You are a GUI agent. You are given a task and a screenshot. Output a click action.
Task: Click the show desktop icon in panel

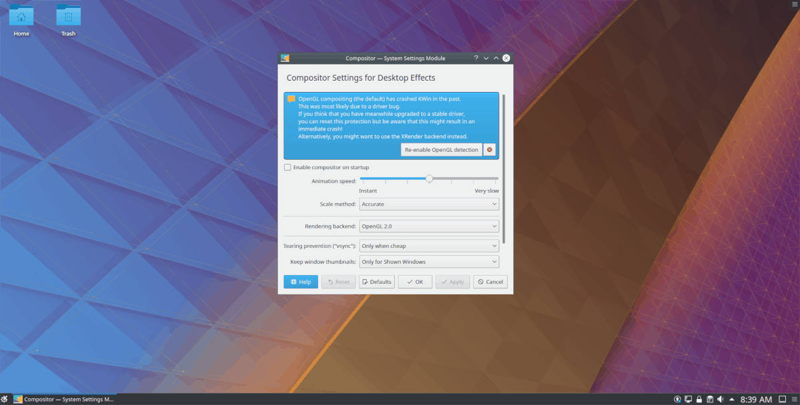point(782,399)
